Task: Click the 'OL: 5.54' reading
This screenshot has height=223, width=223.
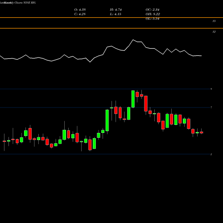Action: click(153, 19)
